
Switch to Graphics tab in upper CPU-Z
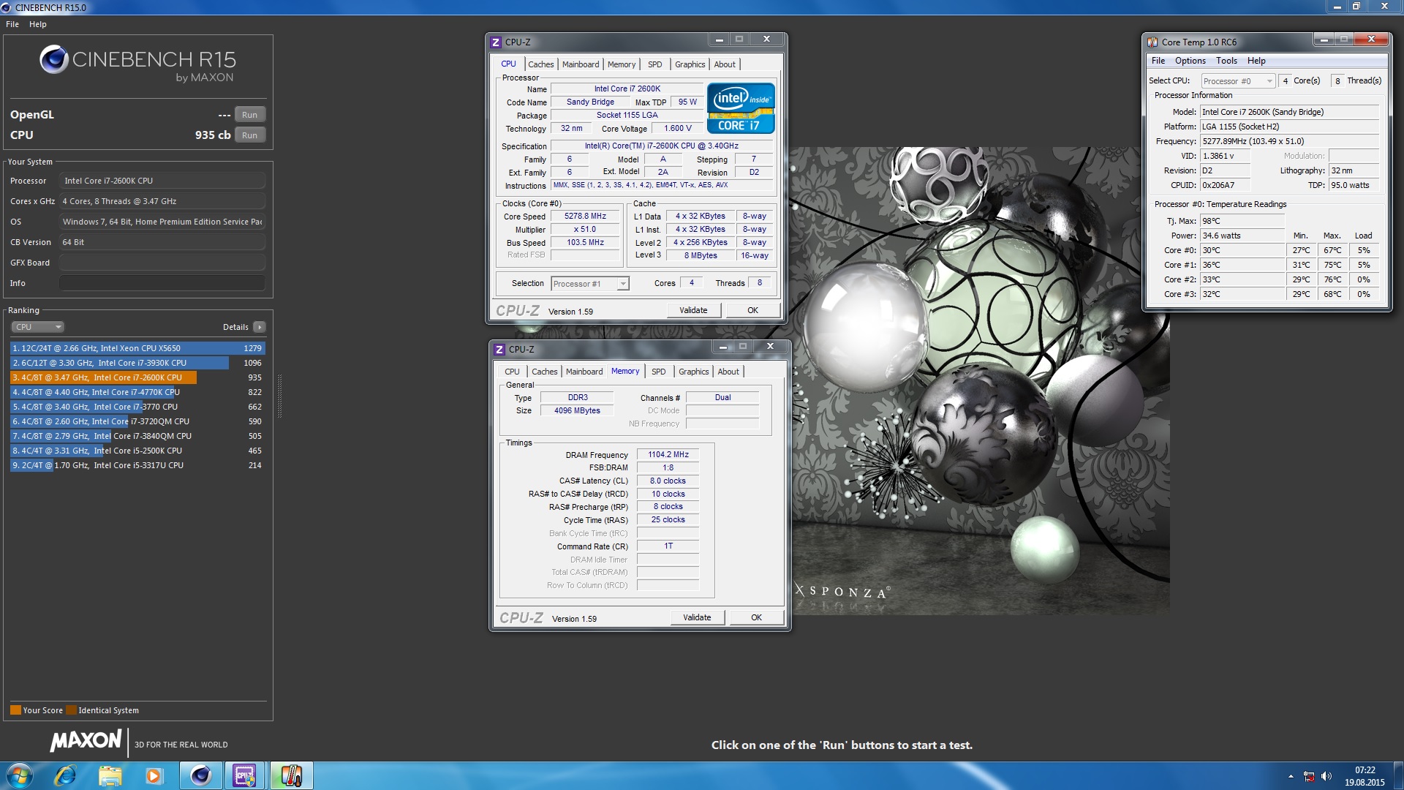coord(690,64)
